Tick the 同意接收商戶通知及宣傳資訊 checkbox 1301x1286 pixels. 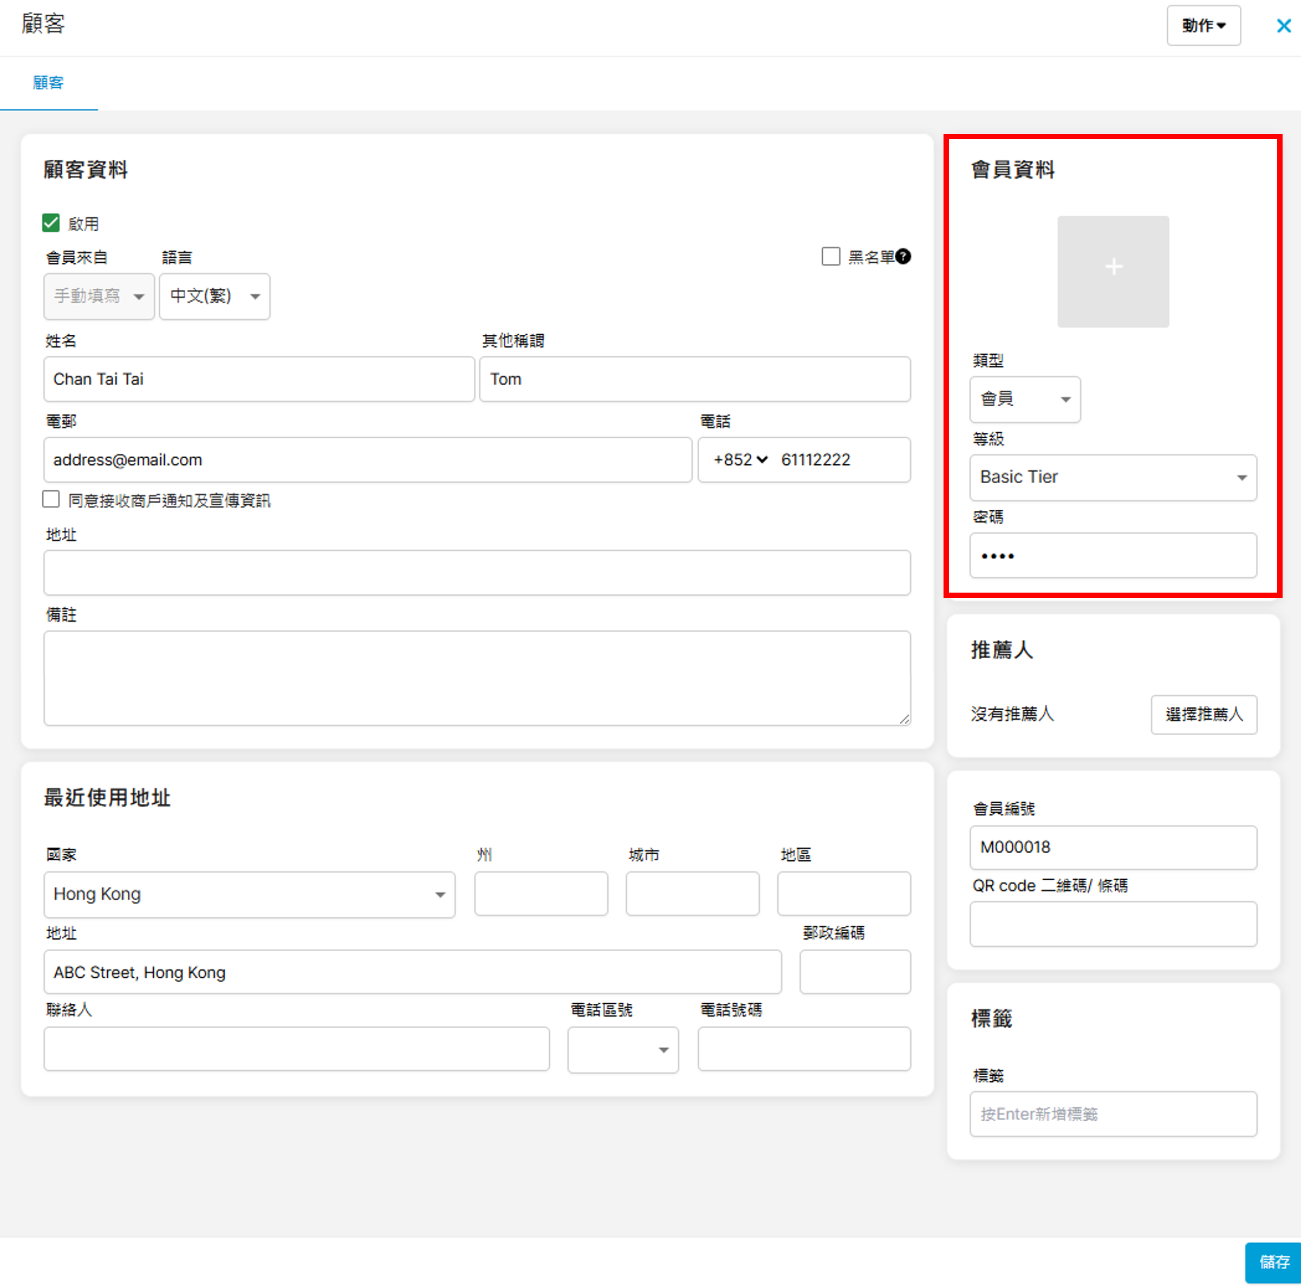pos(51,499)
